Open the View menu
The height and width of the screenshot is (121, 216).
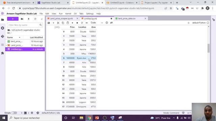54,13
